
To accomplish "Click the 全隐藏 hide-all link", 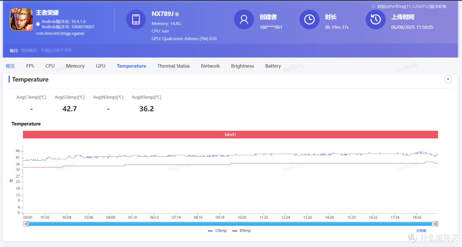I will (x=421, y=230).
